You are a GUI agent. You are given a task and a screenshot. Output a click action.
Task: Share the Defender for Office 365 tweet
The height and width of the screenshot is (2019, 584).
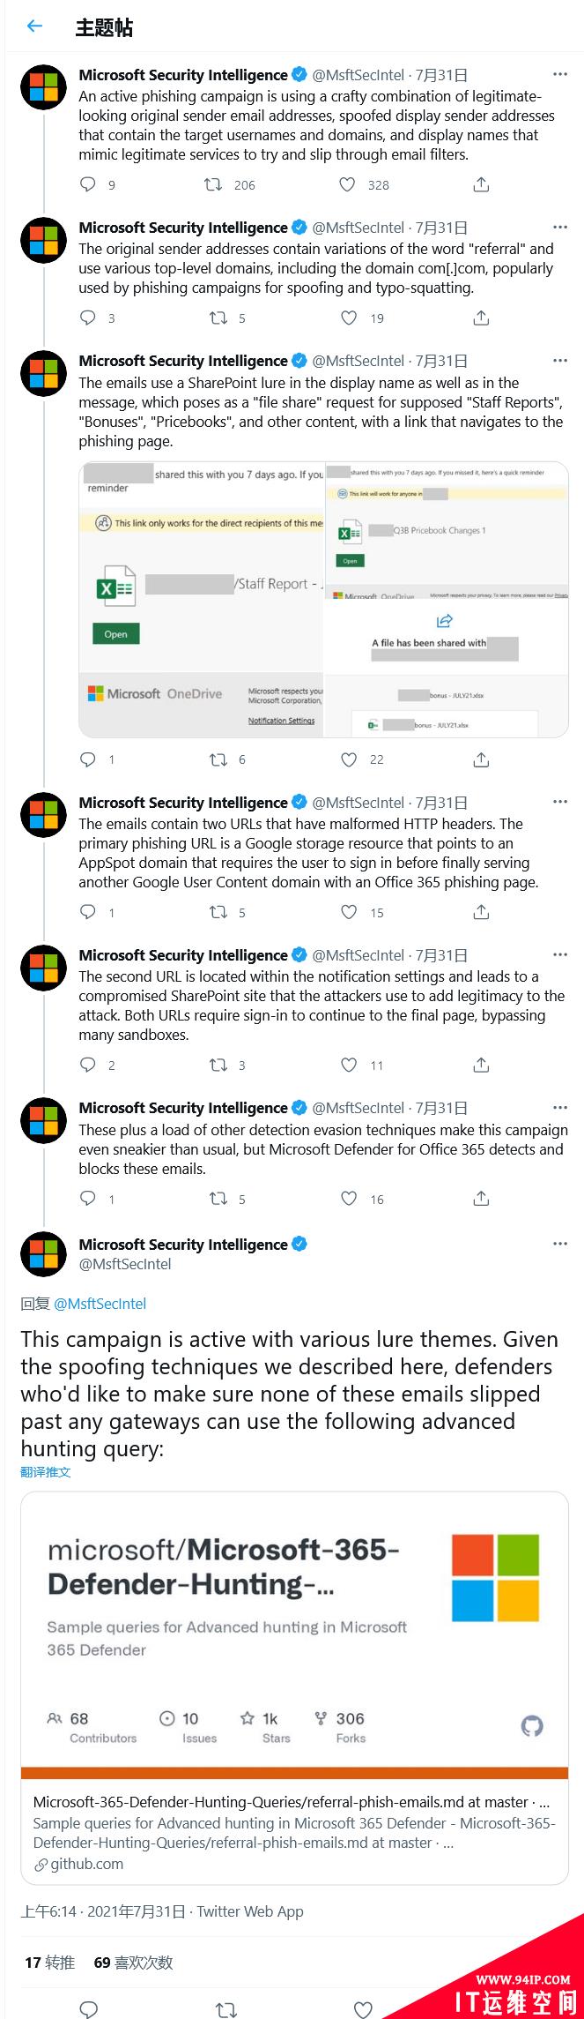coord(481,1198)
